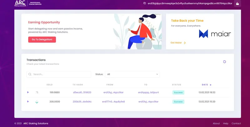Screen dimensions: 250x127
Task: Click the wallet icon beside the address
Action: (x=145, y=3)
